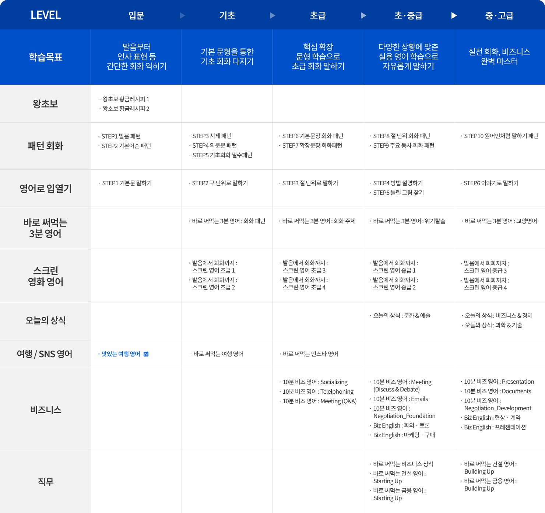This screenshot has height=513, width=545.
Task: Click the arrow between 기초 and 초급
Action: click(272, 15)
